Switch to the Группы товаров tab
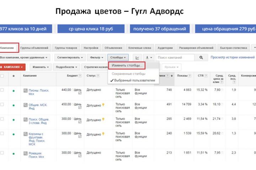Screen dimensions: 256x170 pyautogui.click(x=66, y=48)
